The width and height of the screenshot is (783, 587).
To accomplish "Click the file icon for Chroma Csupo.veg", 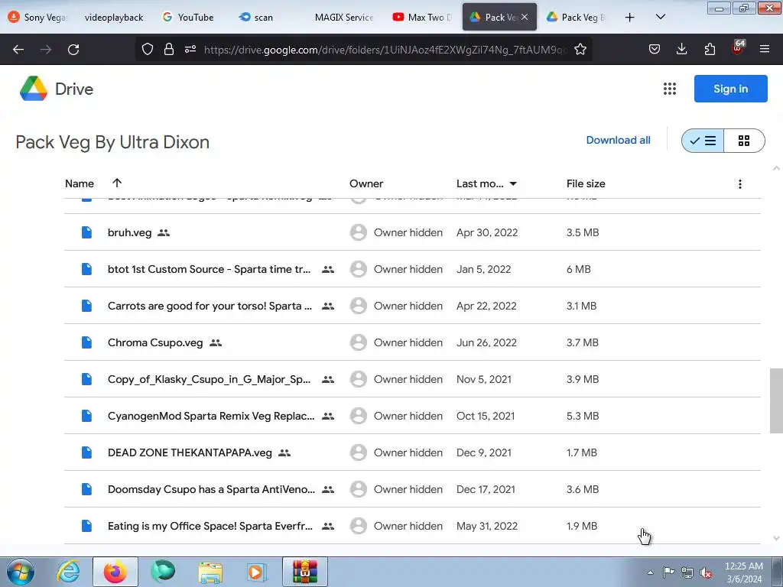I will [x=87, y=342].
